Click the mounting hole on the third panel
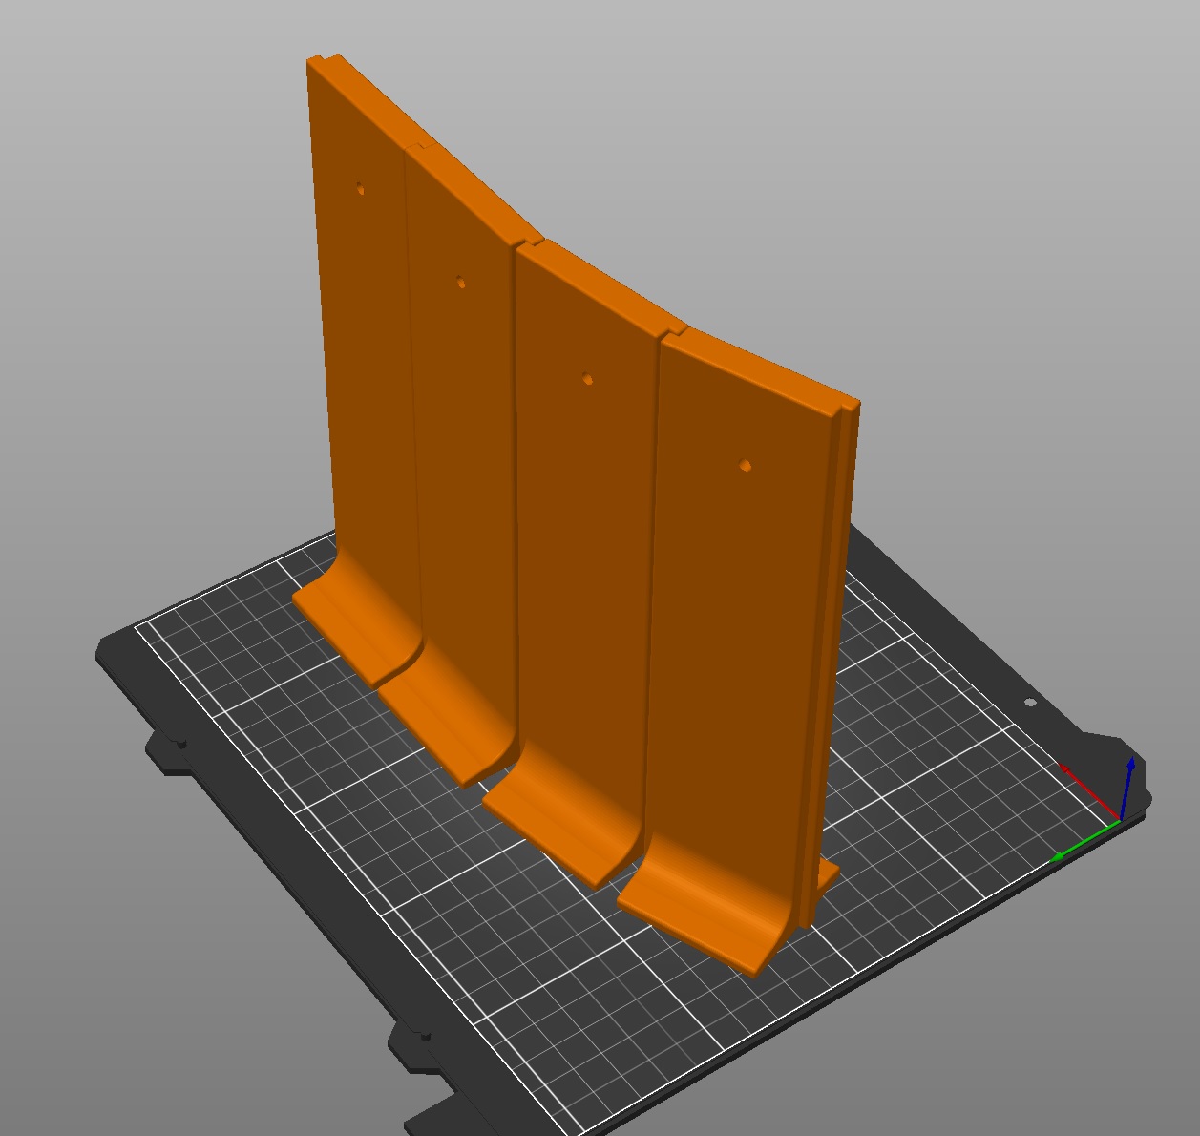Screen dimensions: 1200x1136 pyautogui.click(x=588, y=379)
